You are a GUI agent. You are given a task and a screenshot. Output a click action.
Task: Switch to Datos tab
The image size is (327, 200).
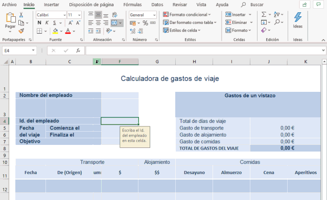[157, 5]
